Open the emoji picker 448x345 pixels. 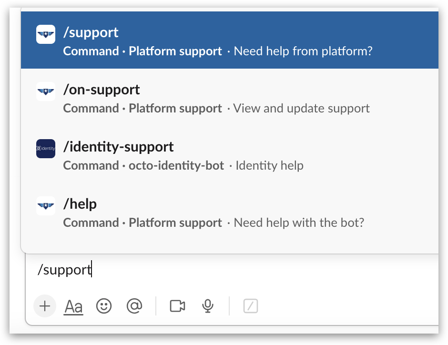click(104, 306)
